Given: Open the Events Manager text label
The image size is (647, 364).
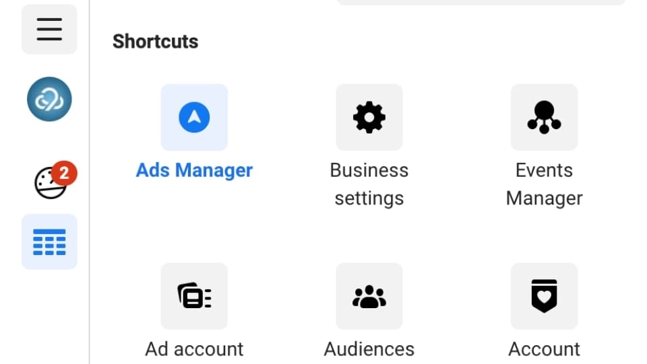Looking at the screenshot, I should pos(544,184).
